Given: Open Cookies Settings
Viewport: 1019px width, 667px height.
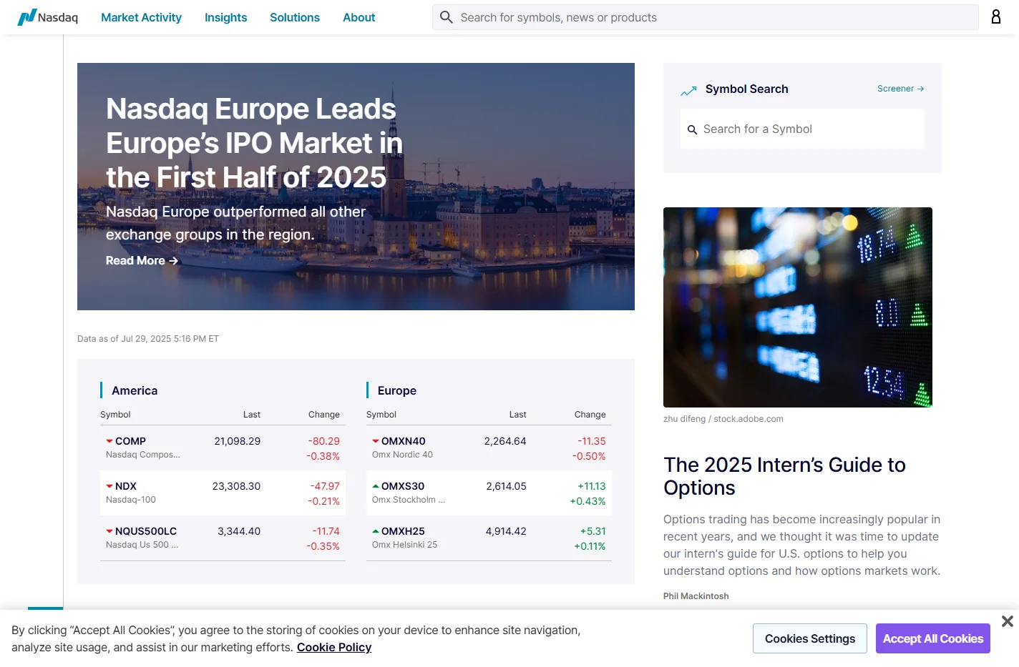Looking at the screenshot, I should 810,638.
